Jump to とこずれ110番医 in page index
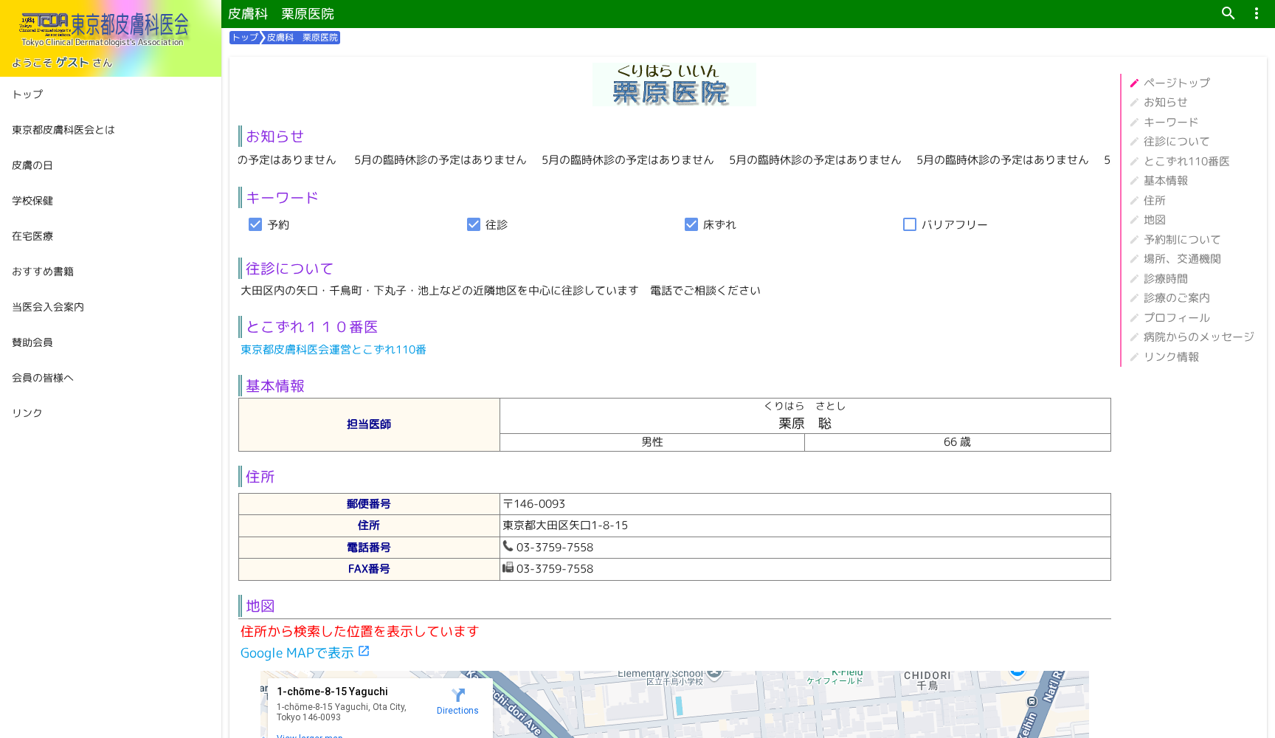Screen dimensions: 1275x738 [1186, 161]
